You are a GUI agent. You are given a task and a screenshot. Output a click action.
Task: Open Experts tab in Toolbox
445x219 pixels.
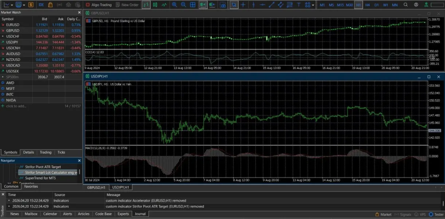tap(123, 214)
